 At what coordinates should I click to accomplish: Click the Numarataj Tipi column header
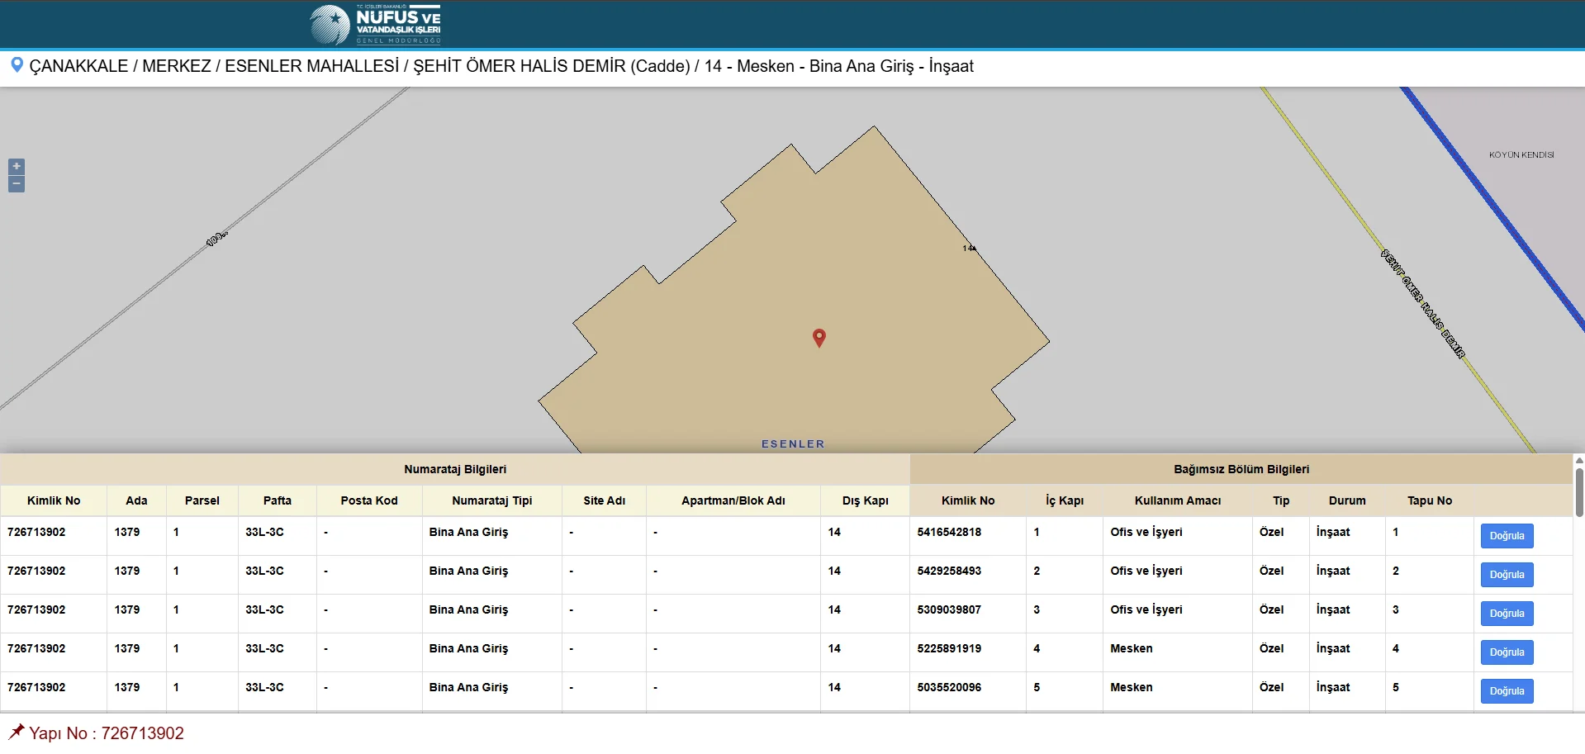point(491,500)
